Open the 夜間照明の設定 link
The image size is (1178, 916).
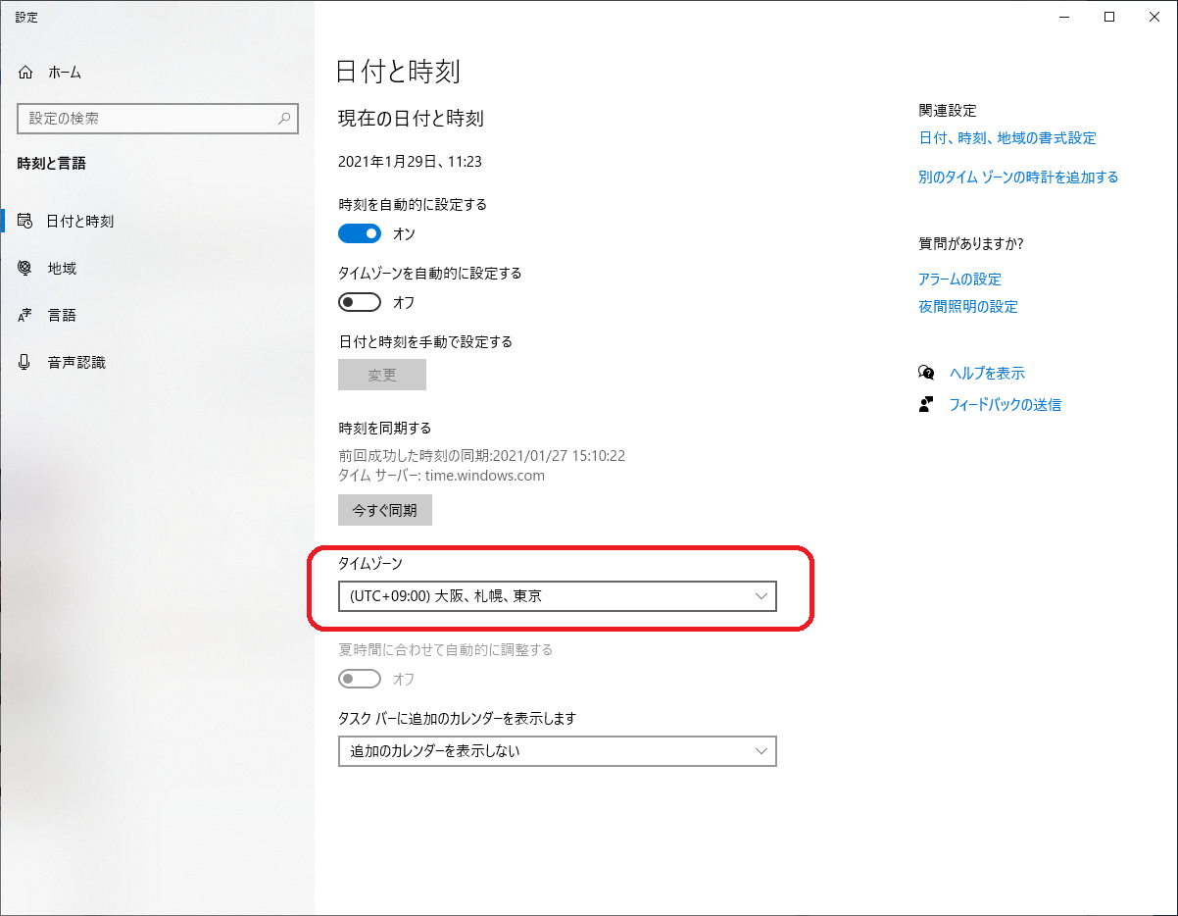coord(967,307)
